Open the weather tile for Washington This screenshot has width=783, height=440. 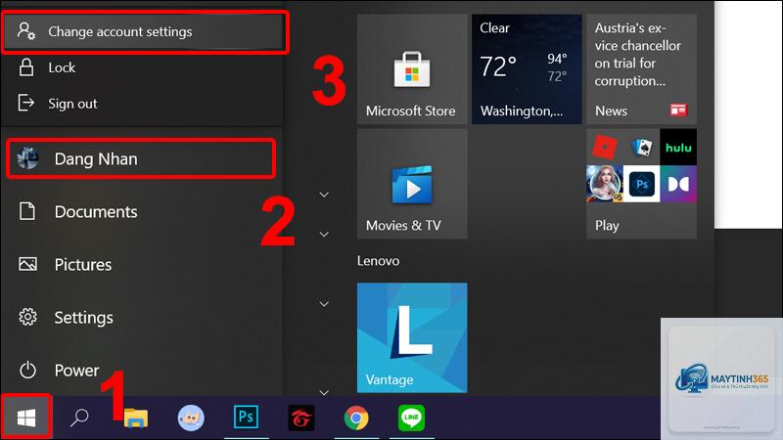pyautogui.click(x=527, y=68)
